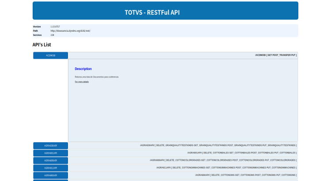This screenshot has width=331, height=181.
Task: Select the GRAINQUALITYTESTKINDS methods row
Action: 183,146
